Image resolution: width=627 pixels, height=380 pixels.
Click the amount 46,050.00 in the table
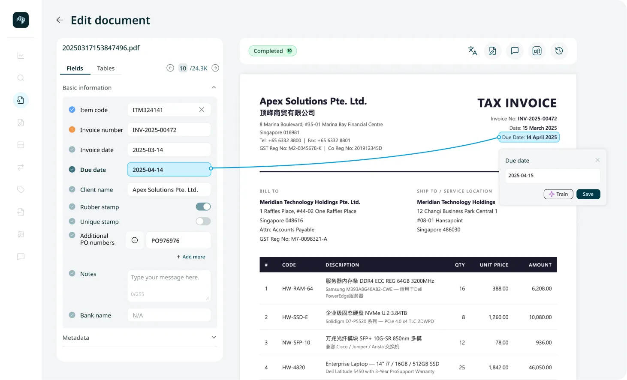tap(540, 368)
